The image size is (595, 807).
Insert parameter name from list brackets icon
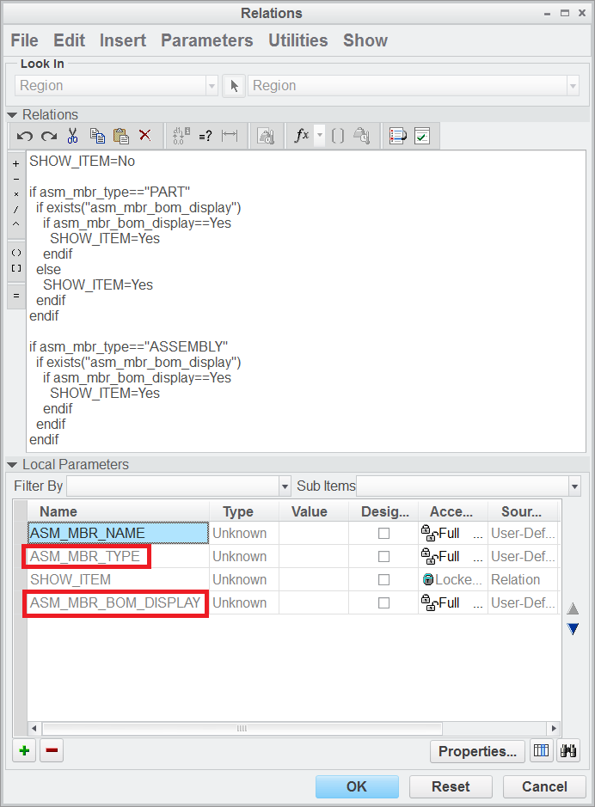pyautogui.click(x=338, y=136)
